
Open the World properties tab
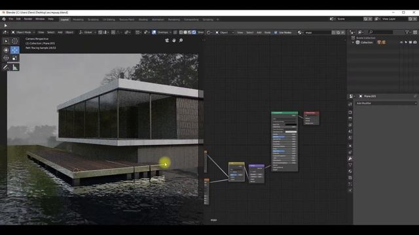click(350, 138)
